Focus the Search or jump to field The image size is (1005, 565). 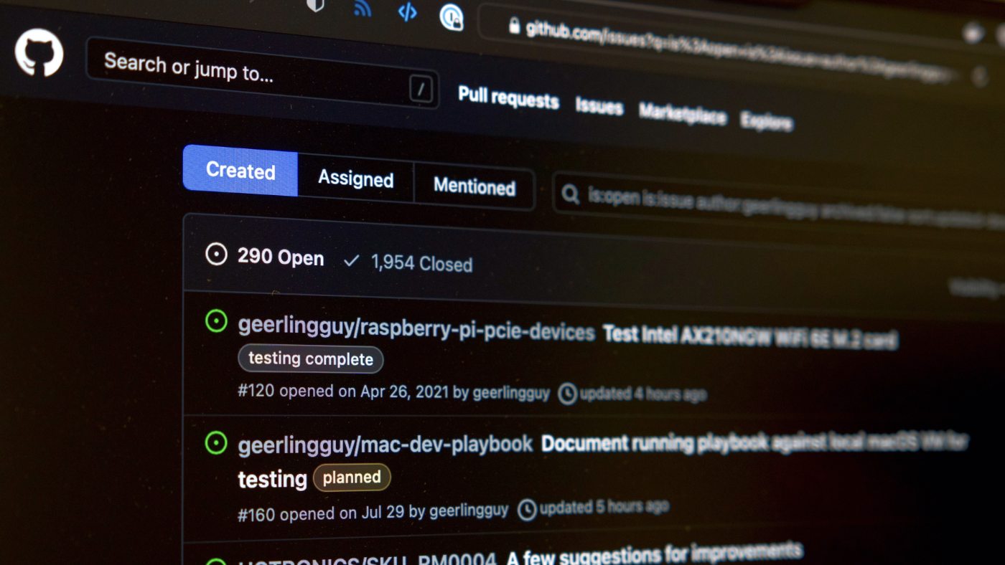262,74
